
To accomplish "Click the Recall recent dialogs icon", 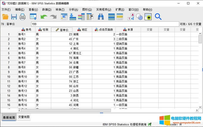I will (x=33, y=17).
